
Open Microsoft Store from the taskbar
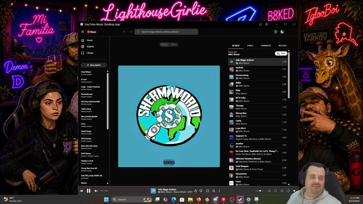coord(182,199)
